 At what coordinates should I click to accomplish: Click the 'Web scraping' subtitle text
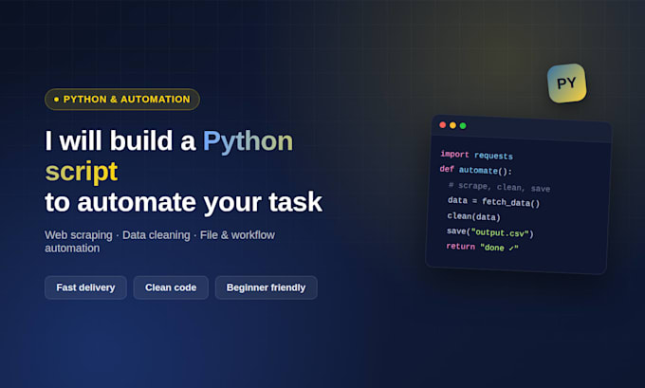79,235
